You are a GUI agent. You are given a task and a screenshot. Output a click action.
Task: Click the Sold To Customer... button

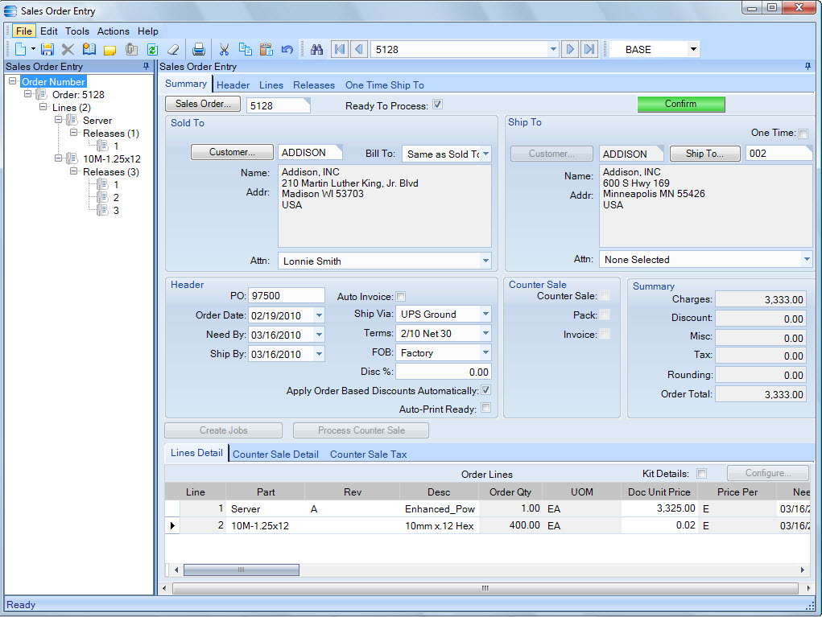[232, 152]
